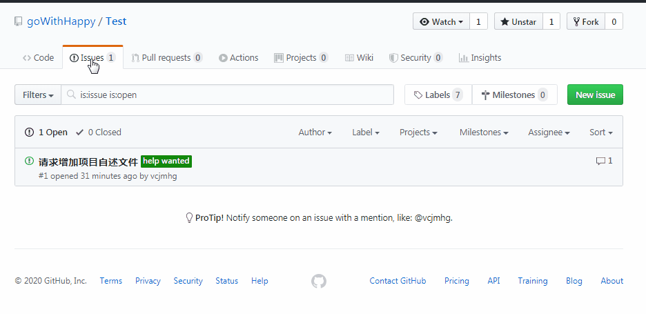Show the 1 Open issues
646x314 pixels.
coord(46,133)
